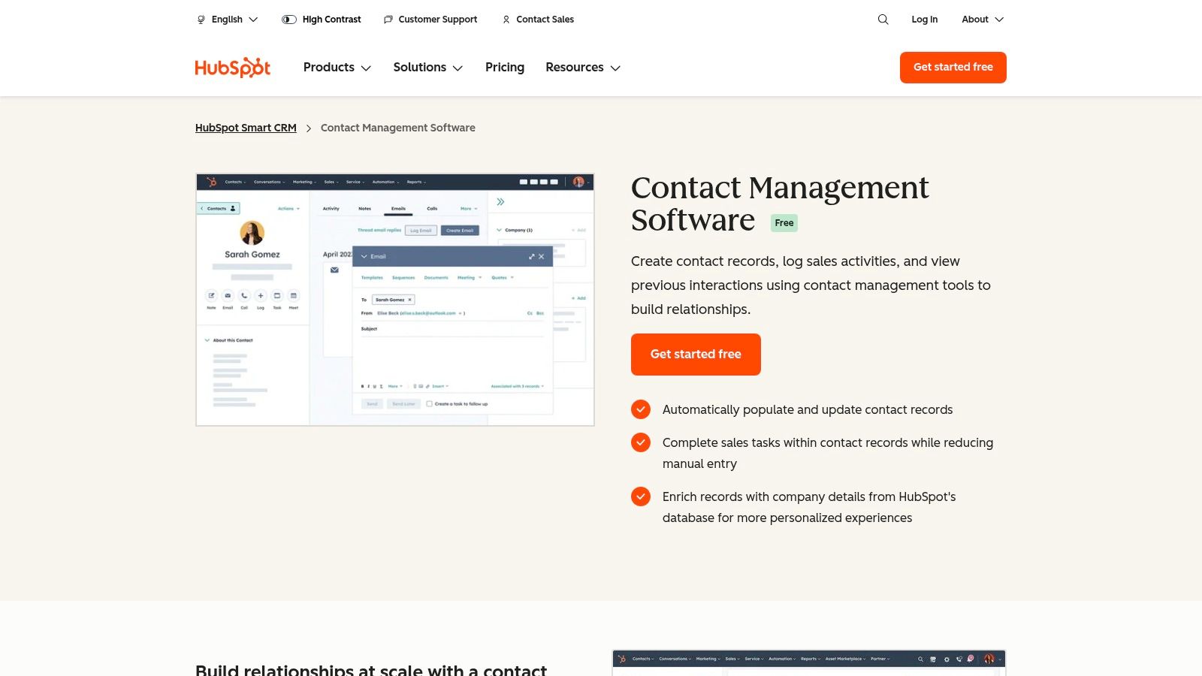Click the globe icon beside English
Viewport: 1202px width, 676px height.
pyautogui.click(x=201, y=20)
